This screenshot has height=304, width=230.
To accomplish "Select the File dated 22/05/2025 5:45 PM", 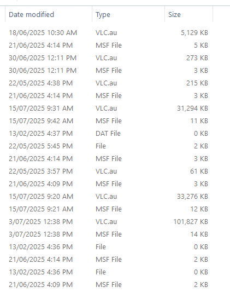I will point(108,146).
